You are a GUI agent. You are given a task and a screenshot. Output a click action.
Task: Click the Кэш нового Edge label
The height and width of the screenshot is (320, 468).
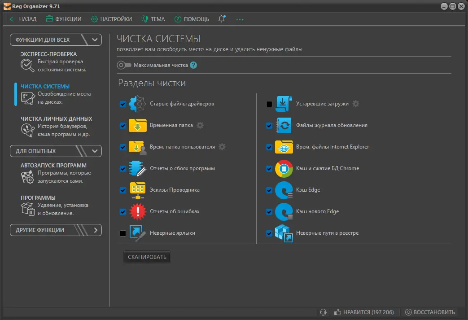click(317, 211)
